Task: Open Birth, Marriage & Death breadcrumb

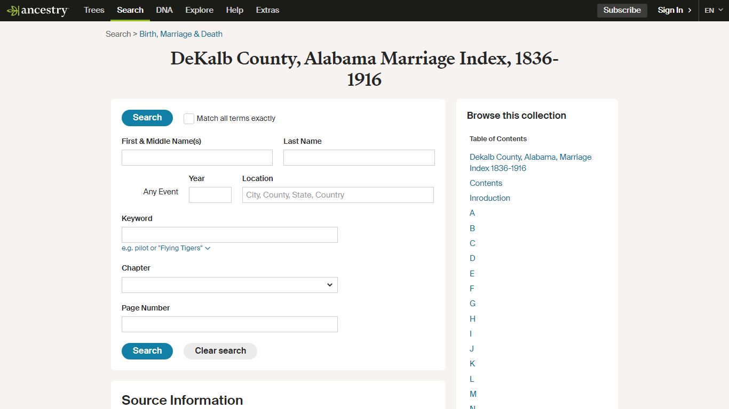Action: click(181, 34)
